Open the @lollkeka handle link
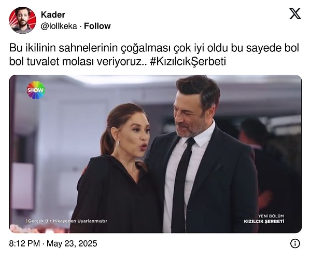Viewport: 311px width, 259px height. pyautogui.click(x=59, y=26)
